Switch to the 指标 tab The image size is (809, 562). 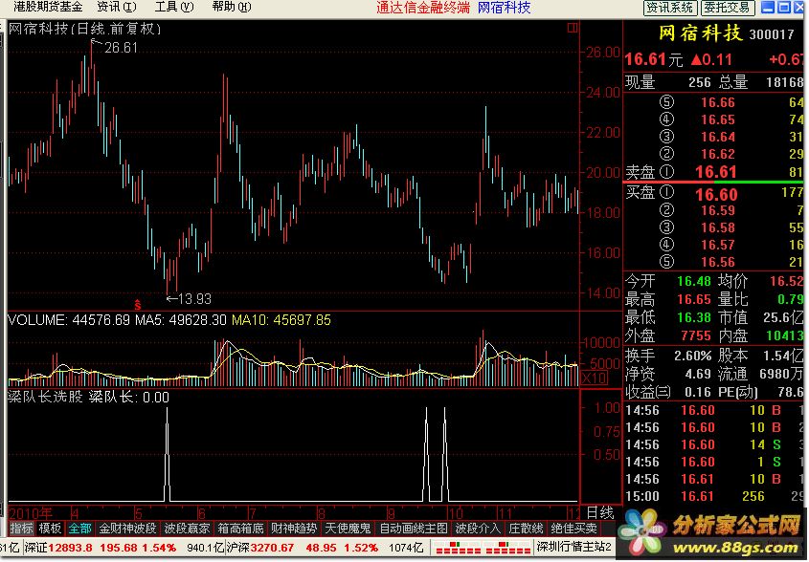coord(21,528)
